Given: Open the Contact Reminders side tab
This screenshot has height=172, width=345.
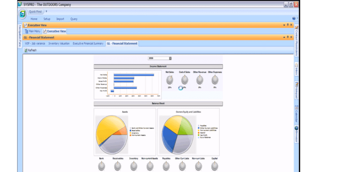Looking at the screenshot, I should (296, 41).
